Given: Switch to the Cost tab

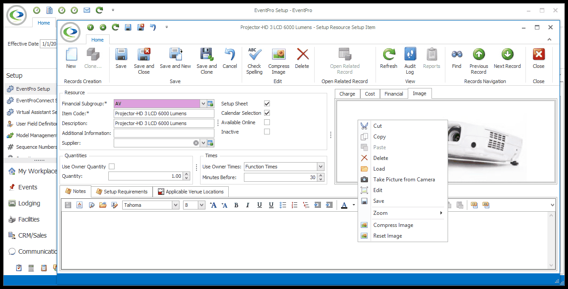Looking at the screenshot, I should tap(370, 94).
